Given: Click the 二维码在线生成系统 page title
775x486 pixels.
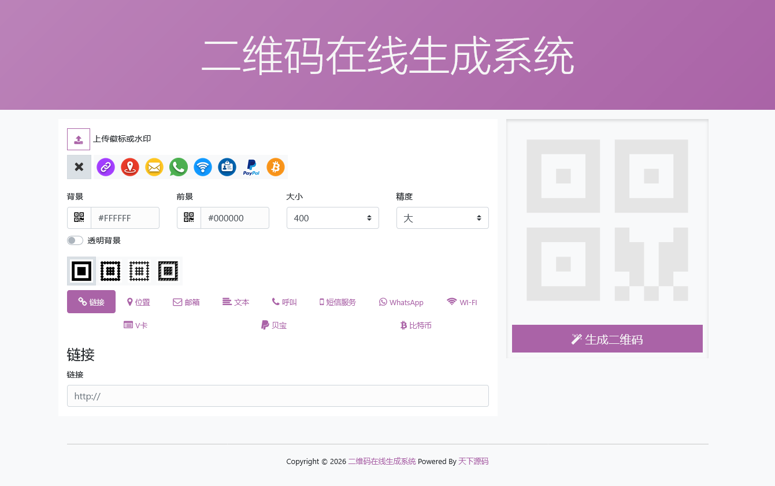Looking at the screenshot, I should 387,56.
